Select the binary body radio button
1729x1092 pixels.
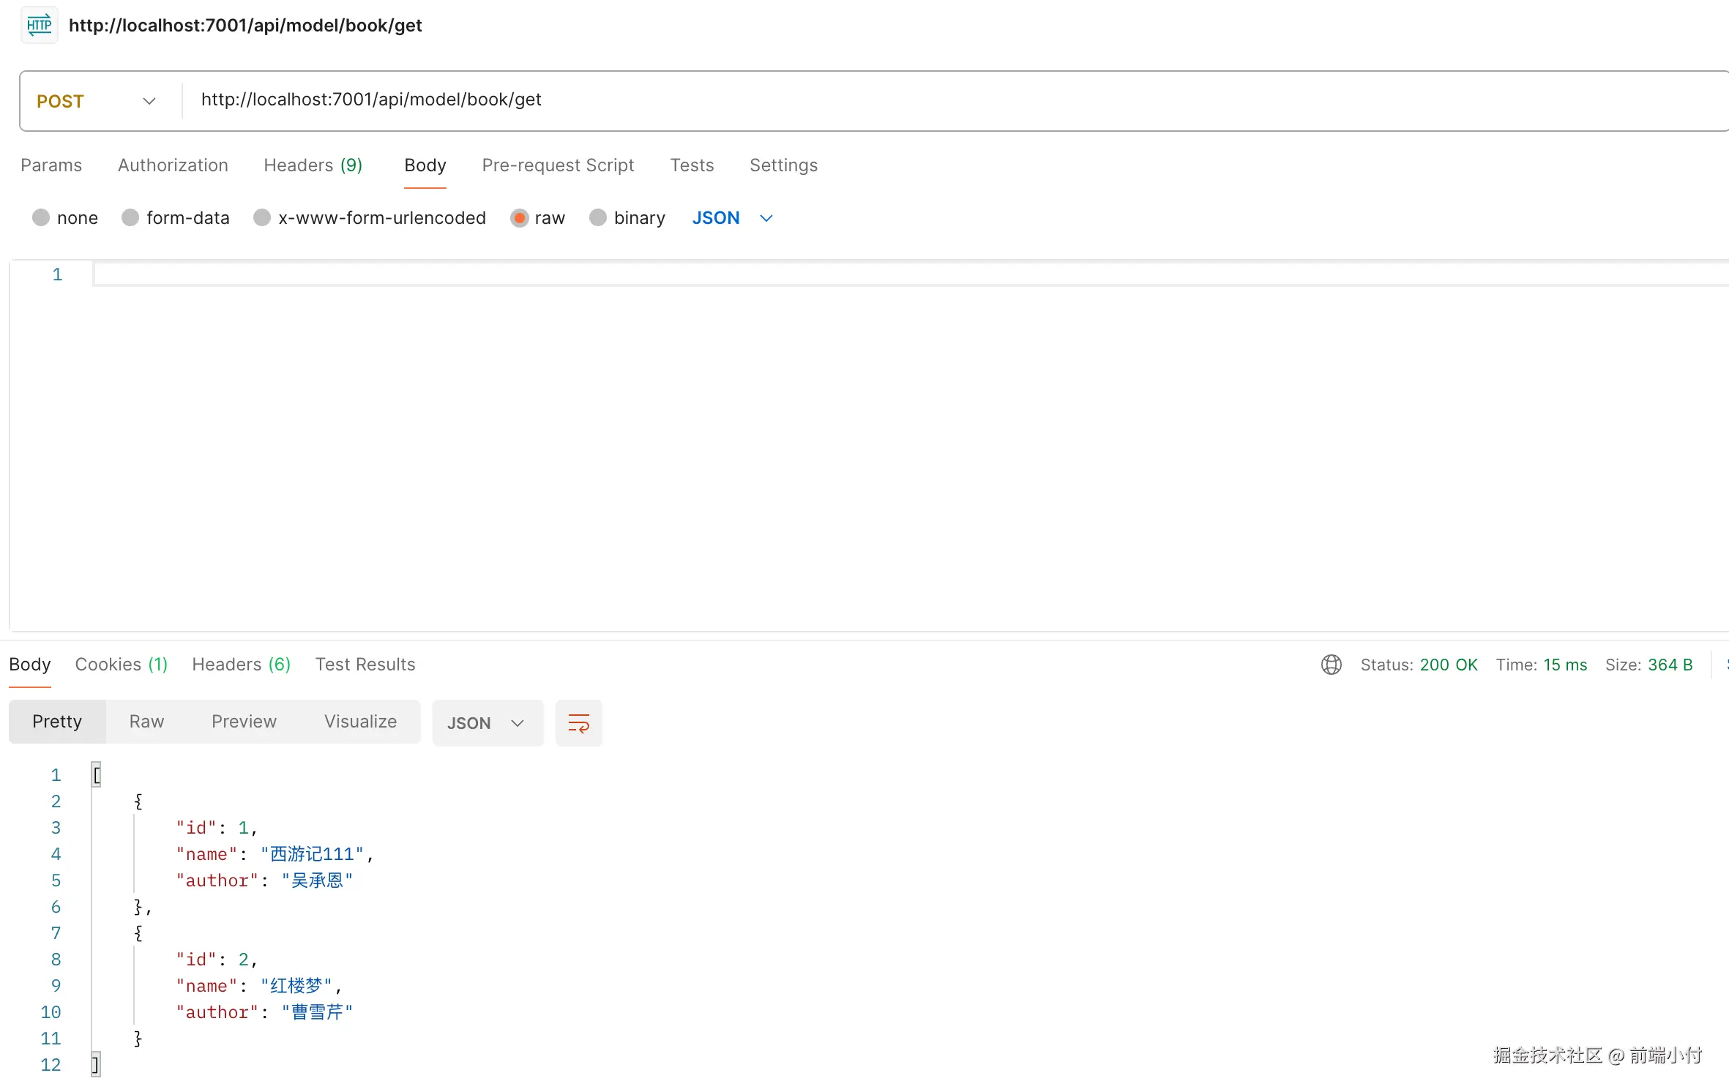point(598,218)
